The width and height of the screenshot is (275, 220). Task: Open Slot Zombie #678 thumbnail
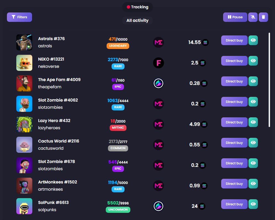[24, 165]
